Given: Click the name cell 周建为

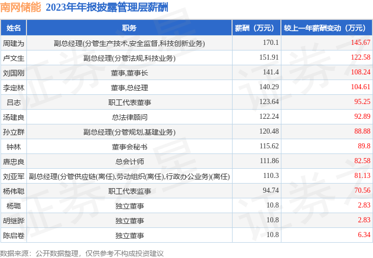Looking at the screenshot, I should (14, 43).
